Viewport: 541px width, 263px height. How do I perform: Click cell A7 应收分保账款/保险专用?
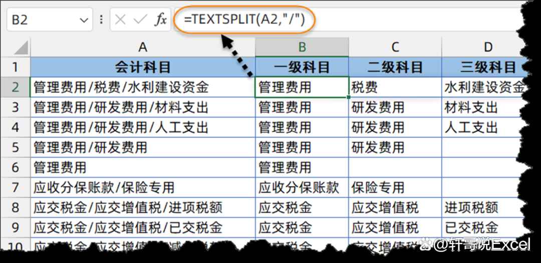coord(143,187)
